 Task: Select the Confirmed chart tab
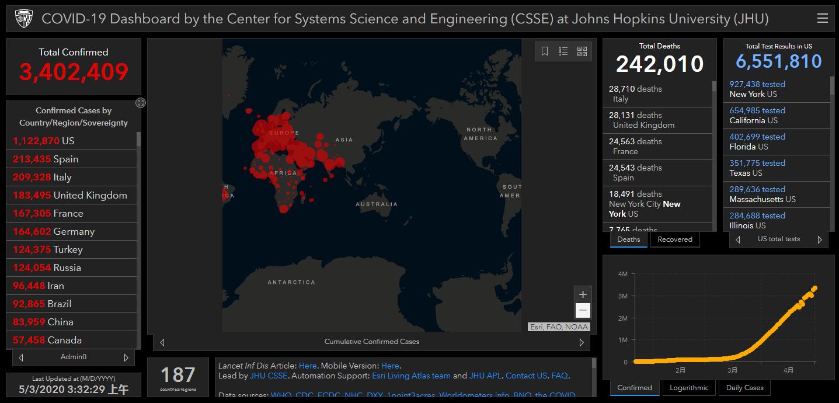coord(635,388)
